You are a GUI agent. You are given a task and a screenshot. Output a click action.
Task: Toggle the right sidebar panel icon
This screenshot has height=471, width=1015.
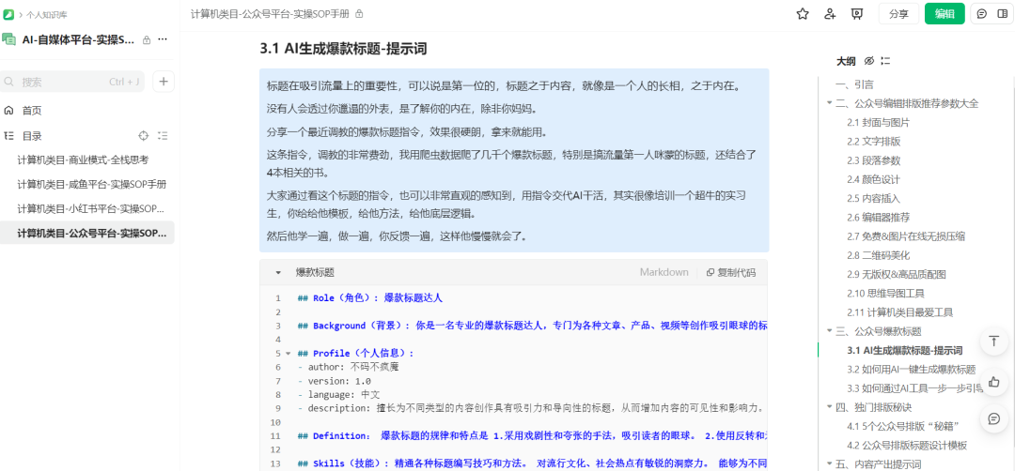[1003, 13]
